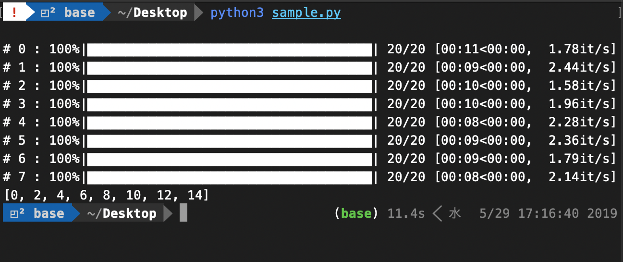
Task: Click the python3 command text
Action: point(237,13)
